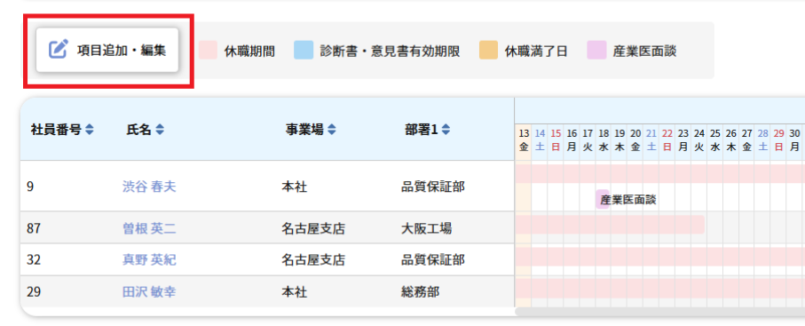This screenshot has height=326, width=805.
Task: Click the blue 診断書・意見書有効期限 legend swatch
Action: click(304, 51)
